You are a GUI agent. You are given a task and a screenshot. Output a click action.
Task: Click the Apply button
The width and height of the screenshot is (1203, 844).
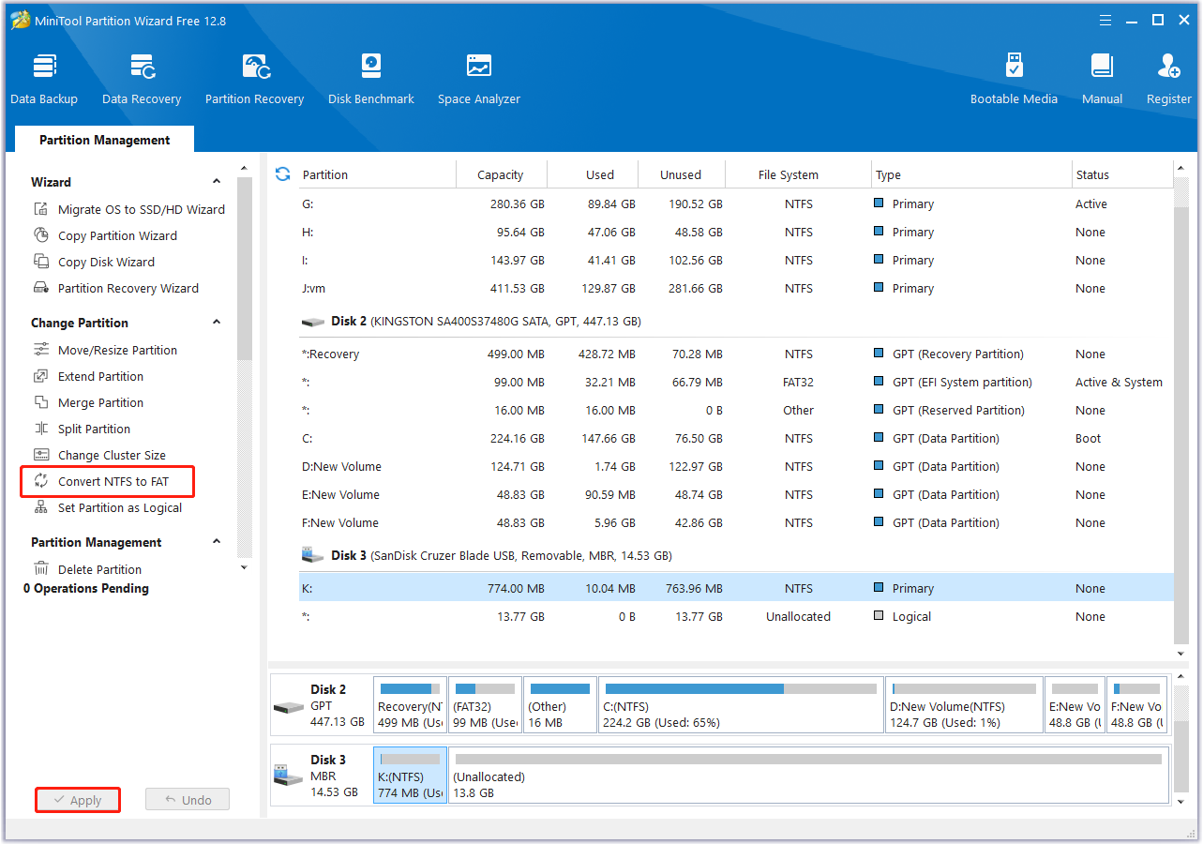[78, 800]
